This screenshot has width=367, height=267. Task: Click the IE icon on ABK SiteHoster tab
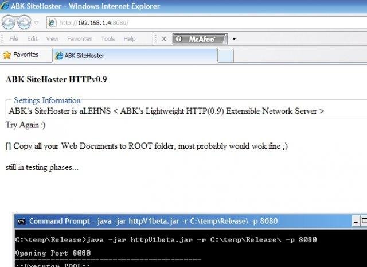(59, 56)
